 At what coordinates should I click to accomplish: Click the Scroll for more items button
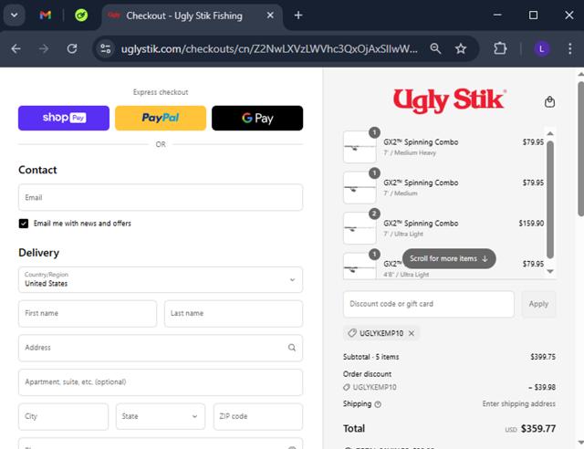tap(449, 258)
